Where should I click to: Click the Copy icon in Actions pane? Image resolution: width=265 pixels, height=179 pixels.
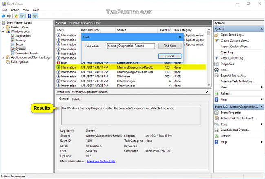(216, 124)
